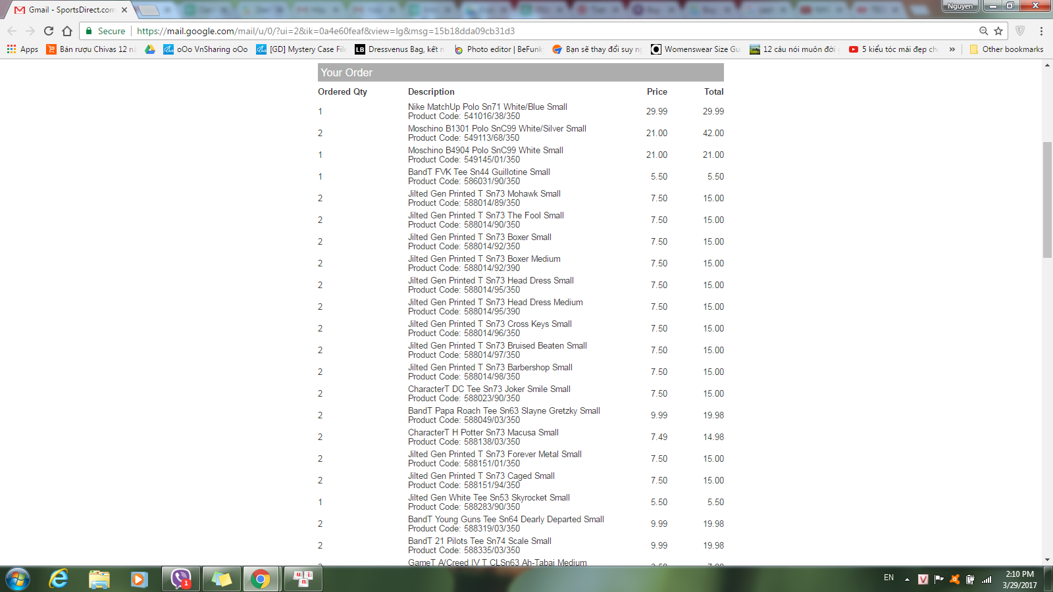The width and height of the screenshot is (1053, 592).
Task: Open Chrome's three-dot menu
Action: click(x=1041, y=31)
